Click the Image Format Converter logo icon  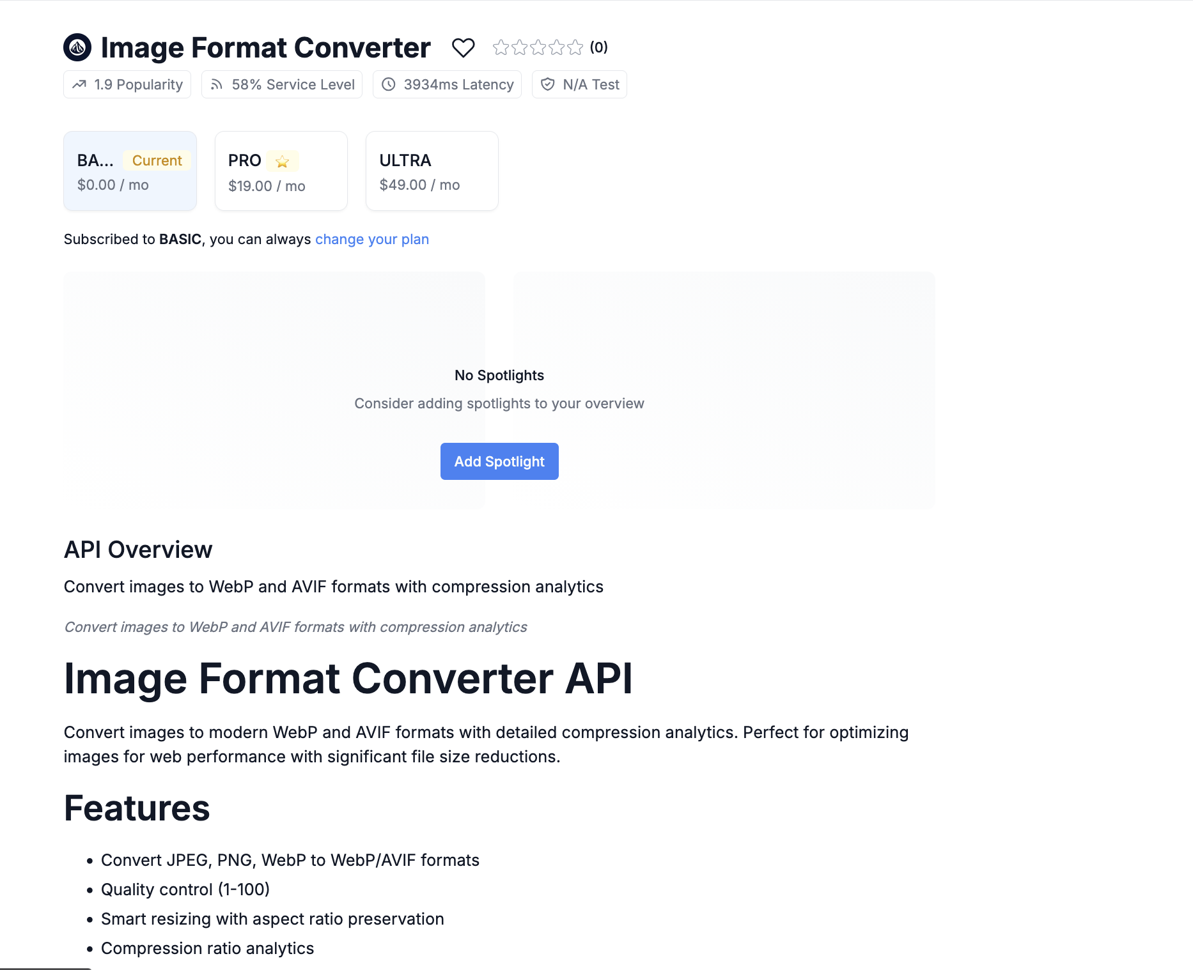point(77,47)
